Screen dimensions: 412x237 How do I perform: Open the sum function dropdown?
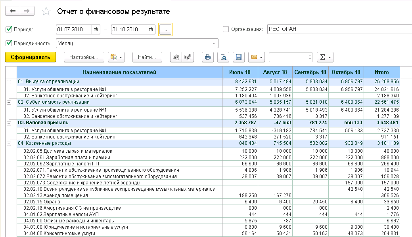[325, 57]
